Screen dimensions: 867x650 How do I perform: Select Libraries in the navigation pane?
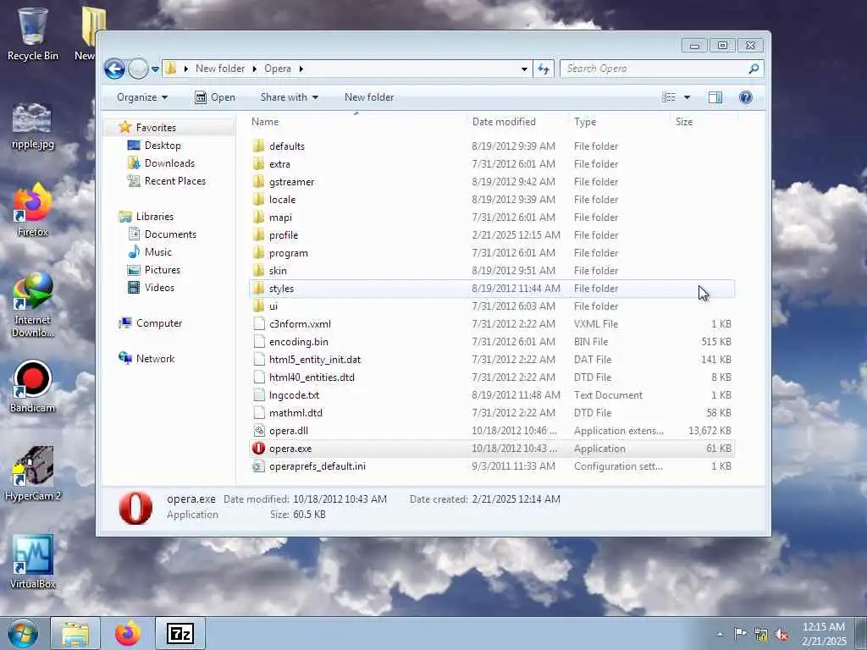pos(155,217)
